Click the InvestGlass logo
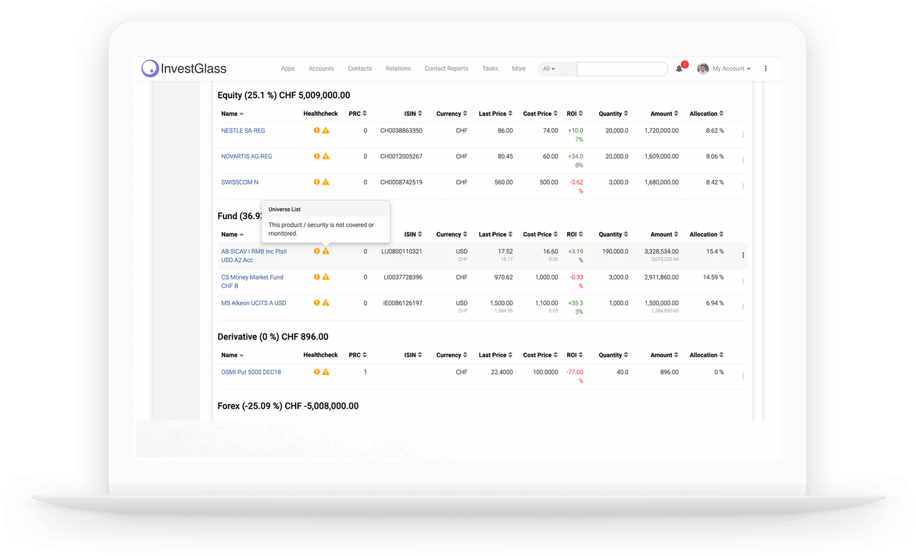916x557 pixels. (x=184, y=68)
